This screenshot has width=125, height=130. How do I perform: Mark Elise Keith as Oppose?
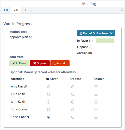click(x=73, y=94)
